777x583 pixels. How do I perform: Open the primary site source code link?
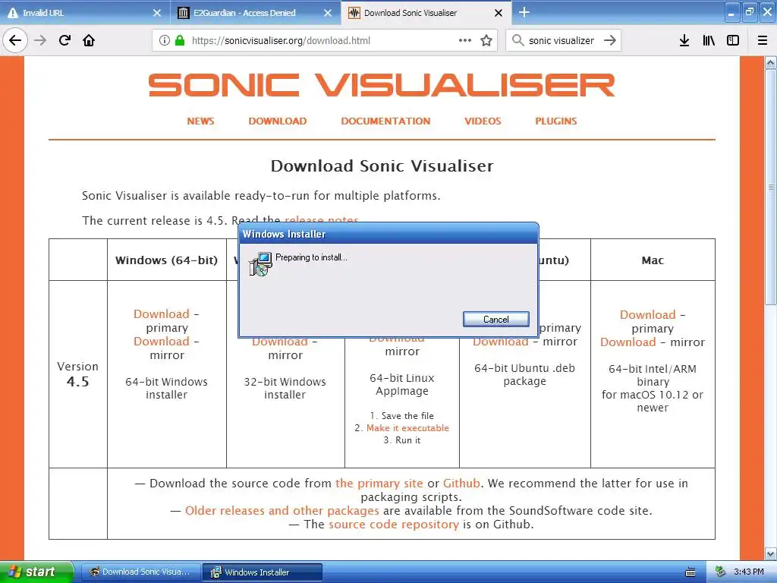click(379, 484)
